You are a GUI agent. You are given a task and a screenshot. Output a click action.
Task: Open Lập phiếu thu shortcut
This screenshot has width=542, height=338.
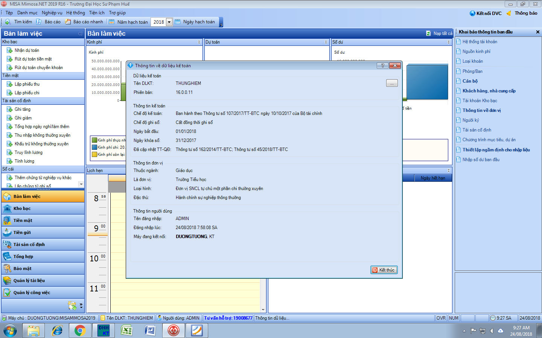coord(27,84)
